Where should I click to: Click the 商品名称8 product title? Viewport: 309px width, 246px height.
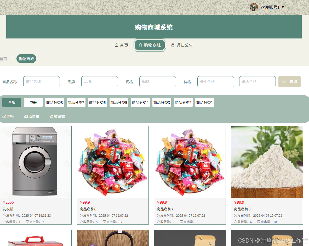pos(88,209)
